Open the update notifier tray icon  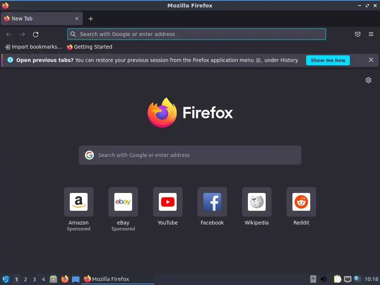(x=357, y=279)
